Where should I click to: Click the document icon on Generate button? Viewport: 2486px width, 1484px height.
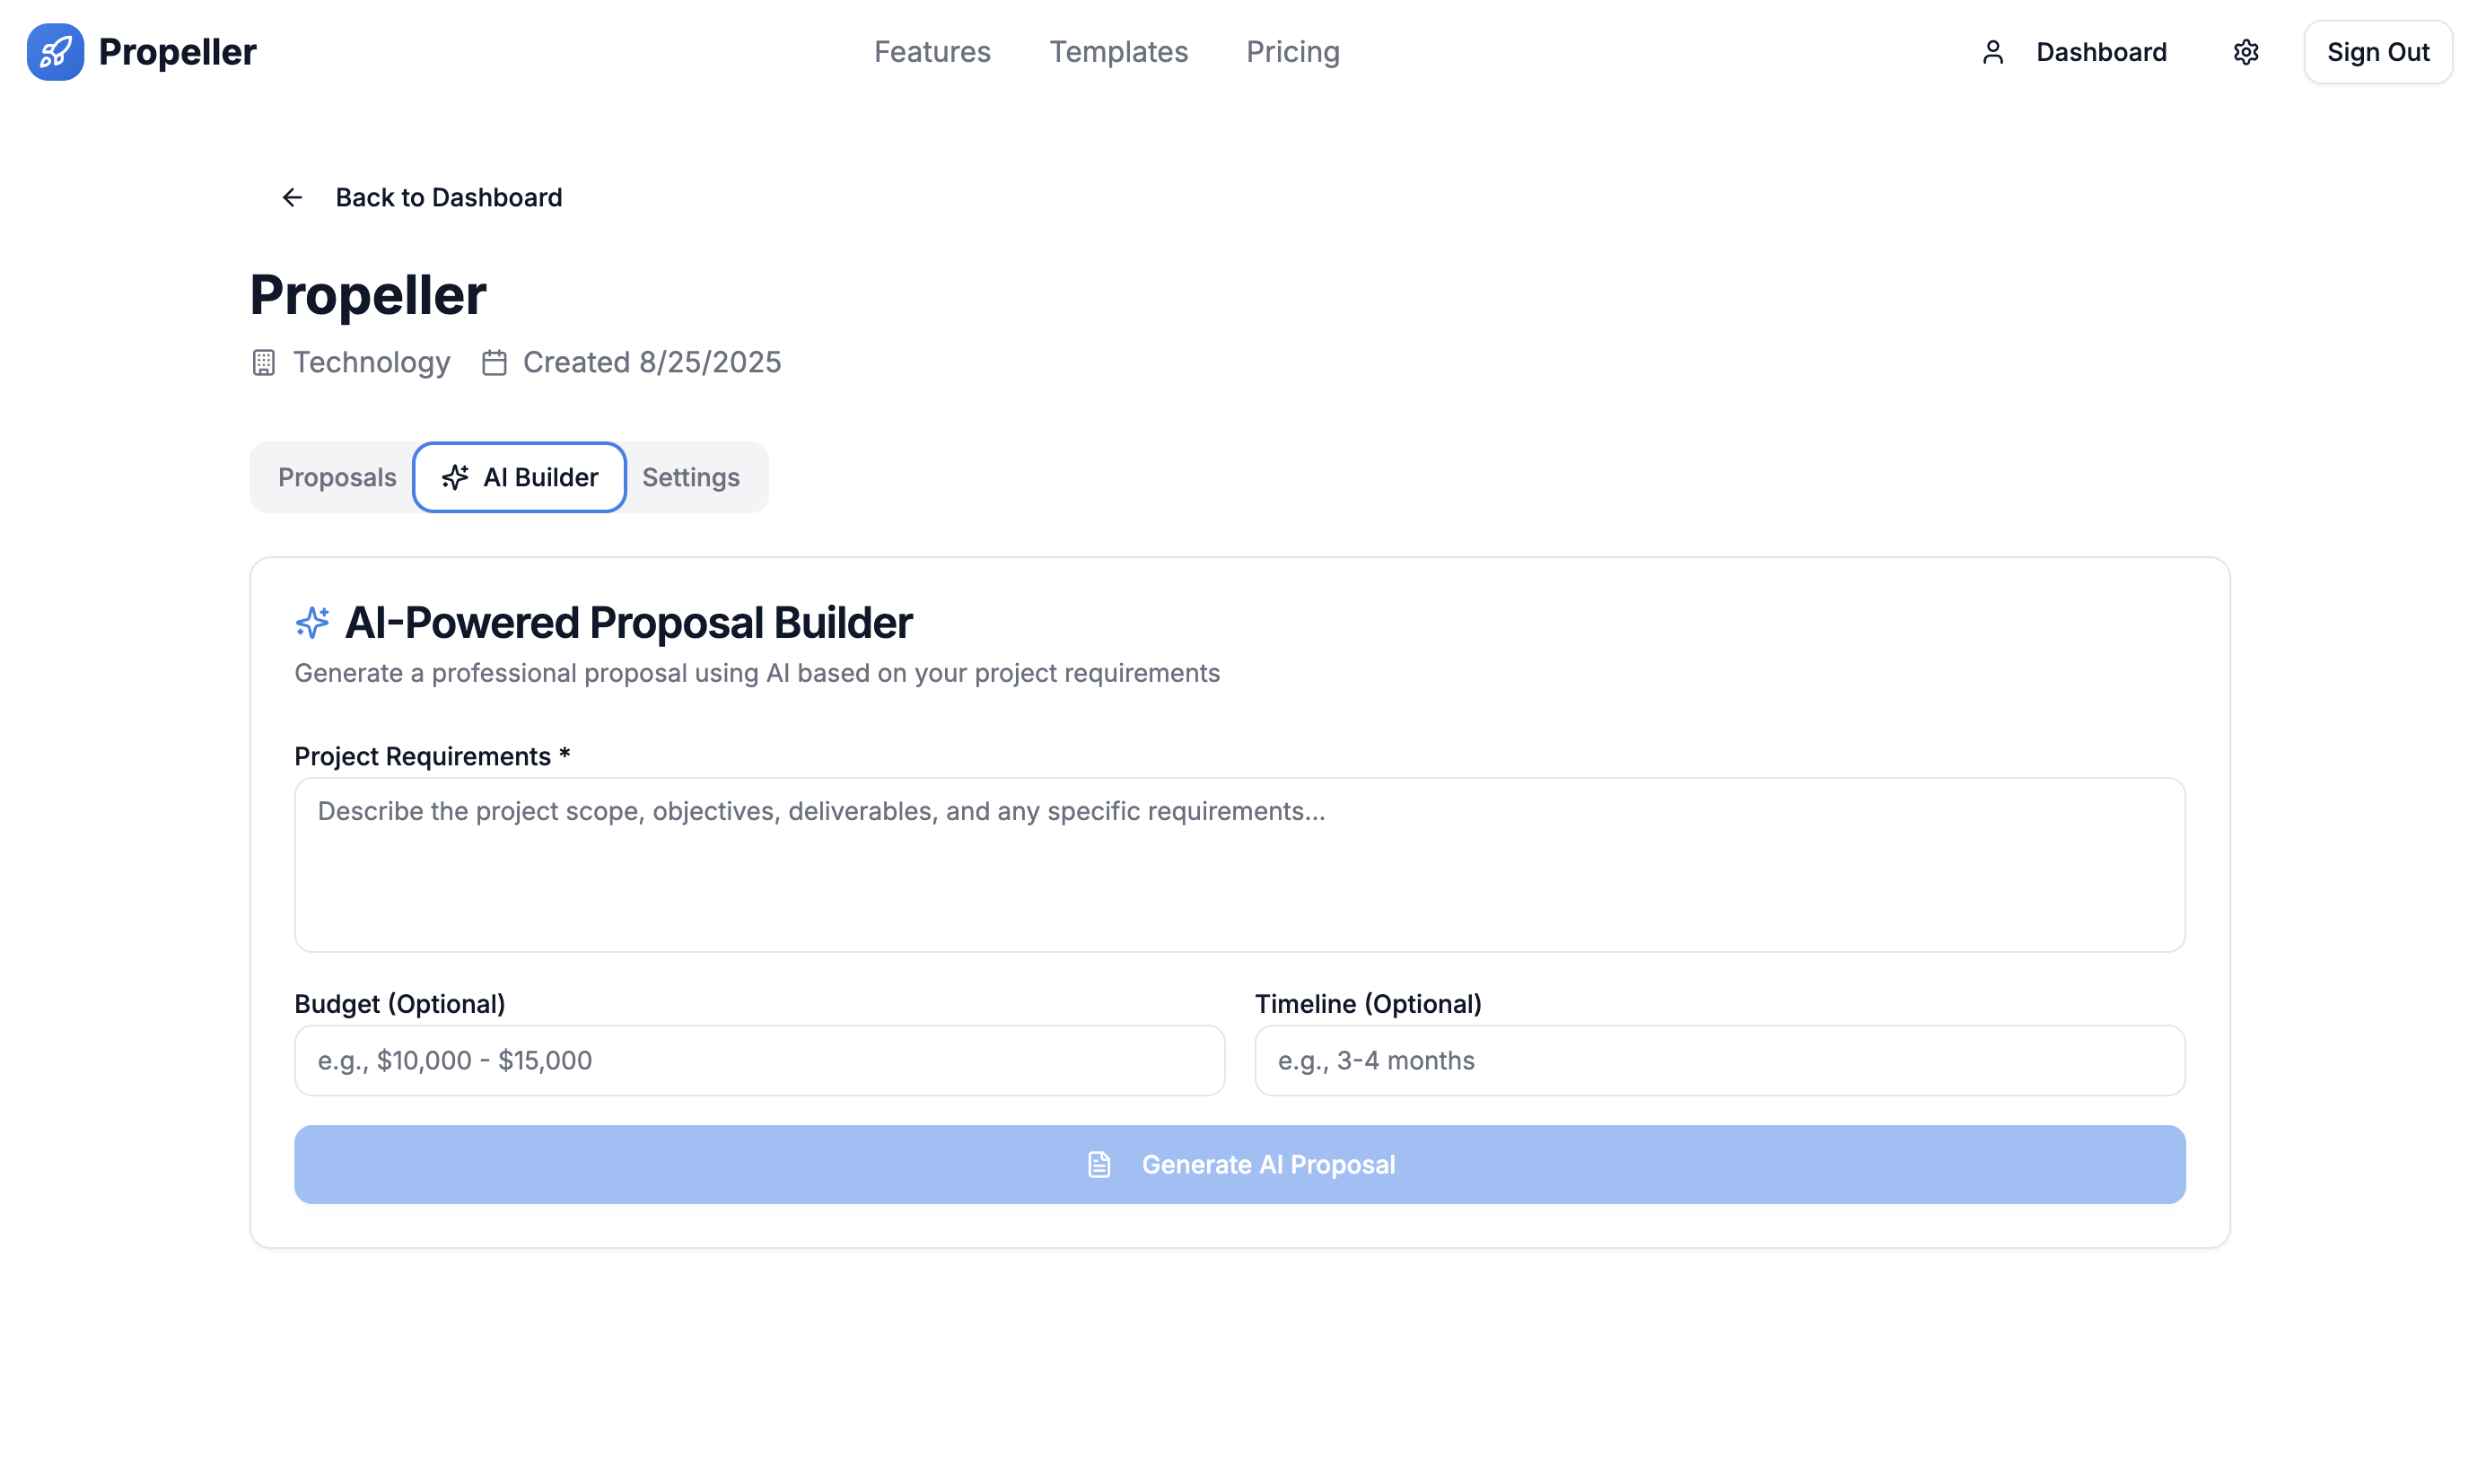1099,1165
